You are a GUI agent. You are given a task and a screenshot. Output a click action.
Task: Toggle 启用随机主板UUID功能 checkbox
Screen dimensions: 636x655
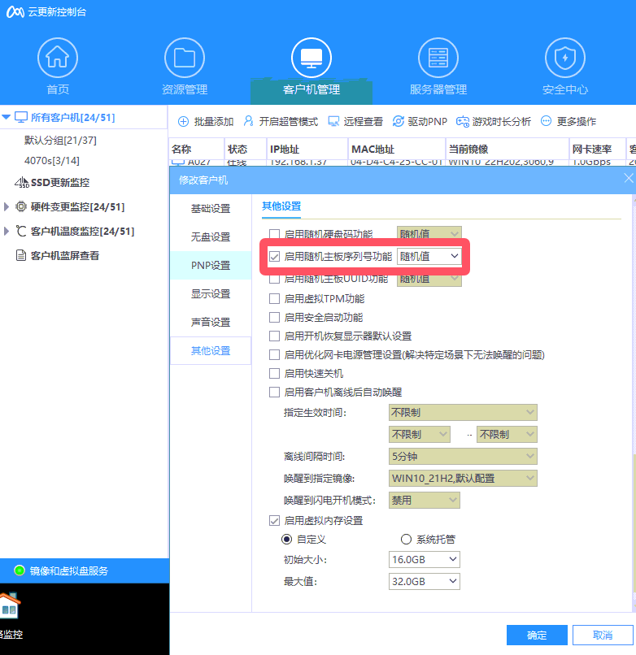(x=274, y=279)
